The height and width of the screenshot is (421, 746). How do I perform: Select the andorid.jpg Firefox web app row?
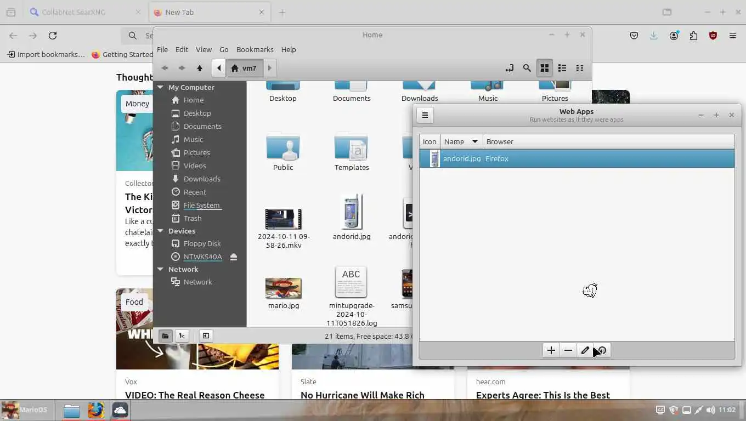click(x=577, y=159)
